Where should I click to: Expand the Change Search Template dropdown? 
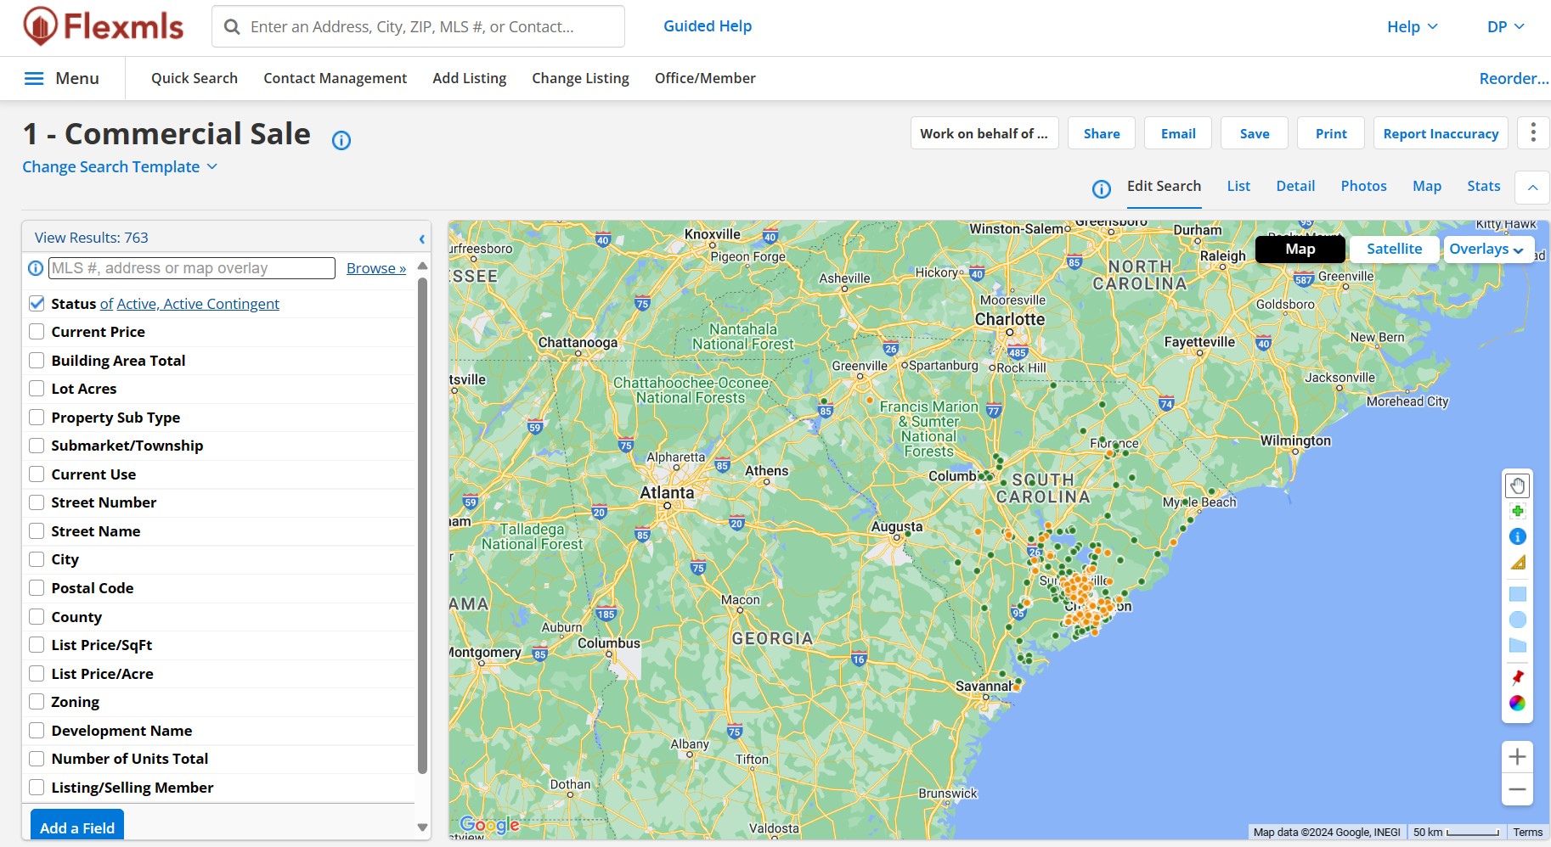pos(120,167)
